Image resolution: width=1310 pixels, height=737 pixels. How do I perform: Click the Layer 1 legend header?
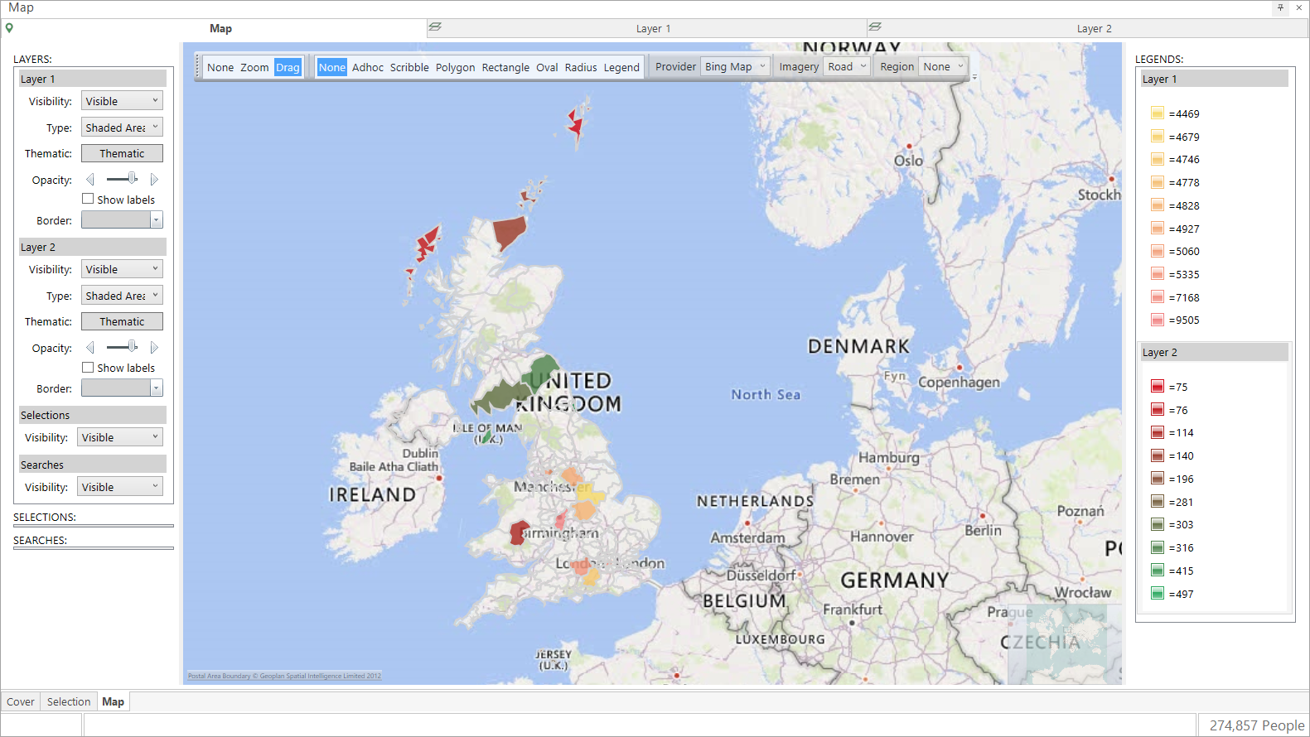point(1214,79)
